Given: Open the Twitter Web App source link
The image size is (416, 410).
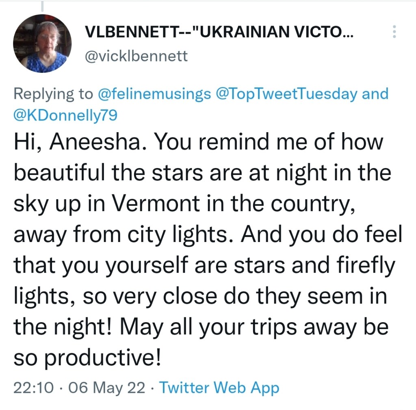Looking at the screenshot, I should [x=219, y=388].
